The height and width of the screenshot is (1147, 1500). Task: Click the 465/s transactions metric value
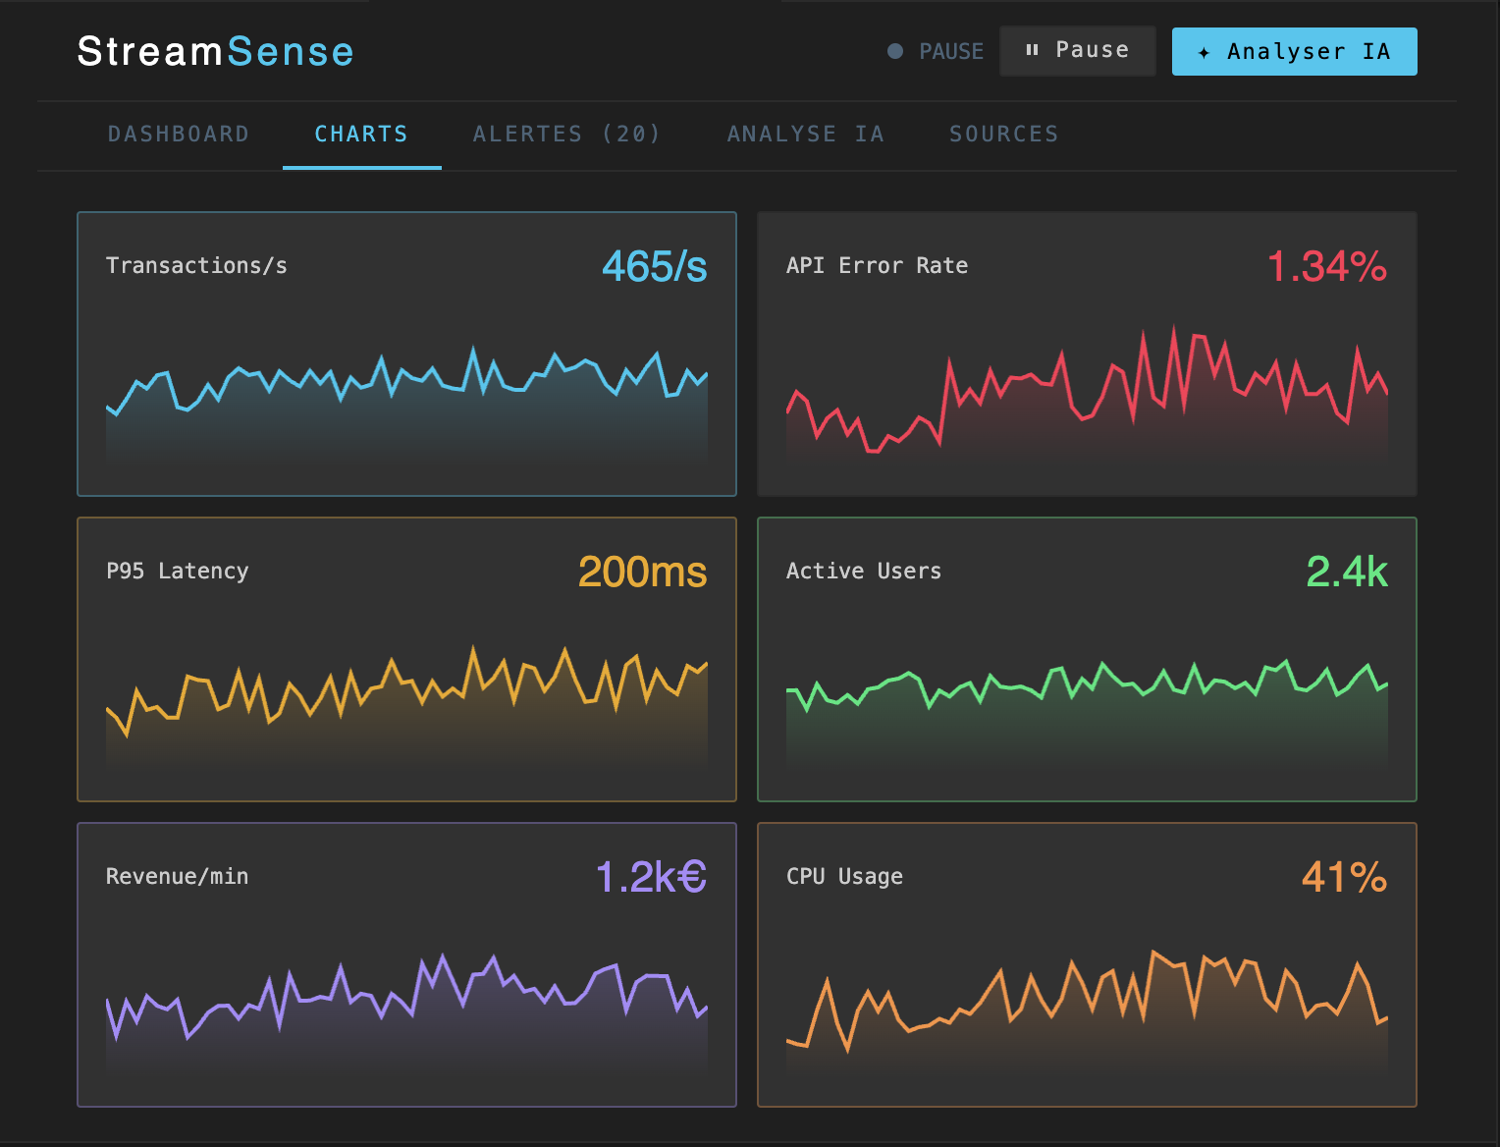pos(655,266)
